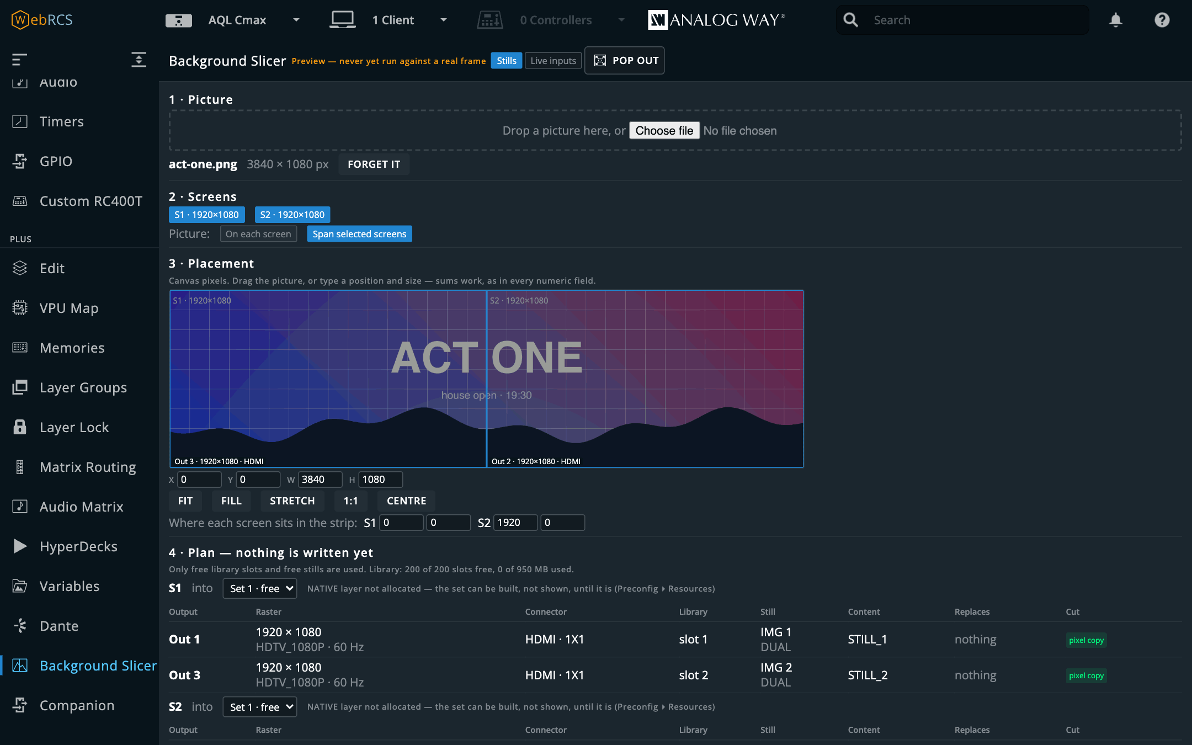This screenshot has width=1192, height=745.
Task: Open Audio Matrix in sidebar
Action: pyautogui.click(x=79, y=507)
